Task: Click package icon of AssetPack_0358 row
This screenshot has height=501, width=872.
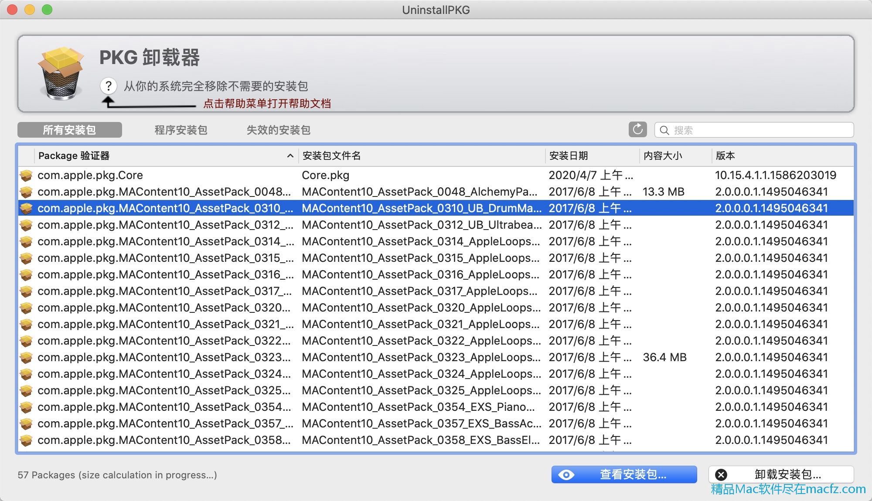Action: 26,440
